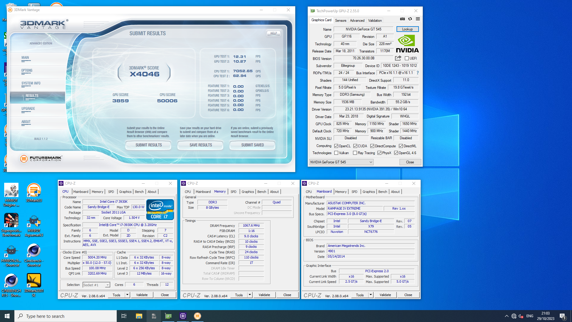Click the taskbar clock showing 21:03
572x322 pixels.
pos(545,316)
